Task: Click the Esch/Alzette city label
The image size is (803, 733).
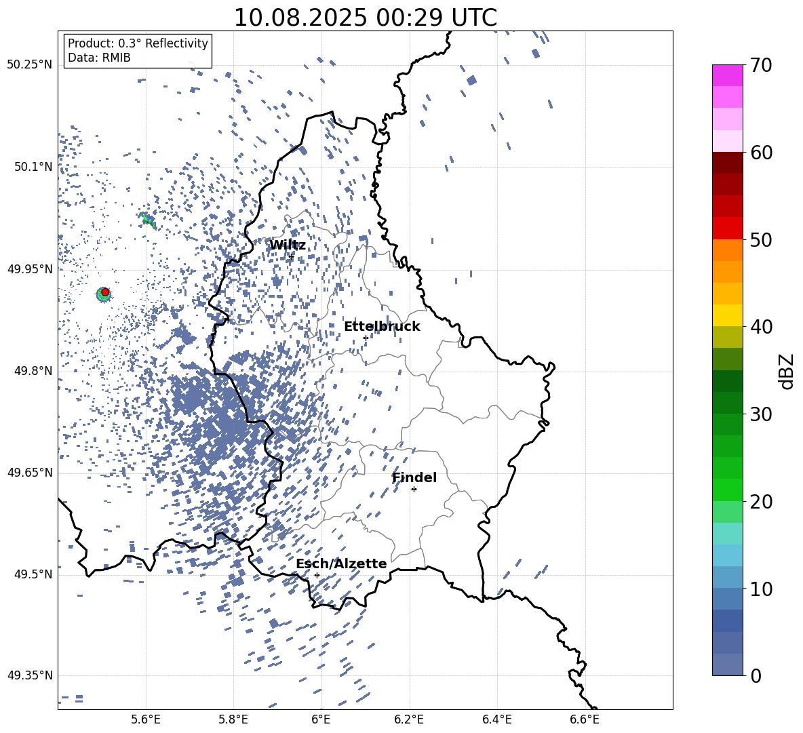Action: (341, 563)
